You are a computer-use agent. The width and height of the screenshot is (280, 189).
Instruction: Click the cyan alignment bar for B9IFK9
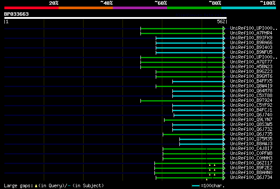click(189, 38)
